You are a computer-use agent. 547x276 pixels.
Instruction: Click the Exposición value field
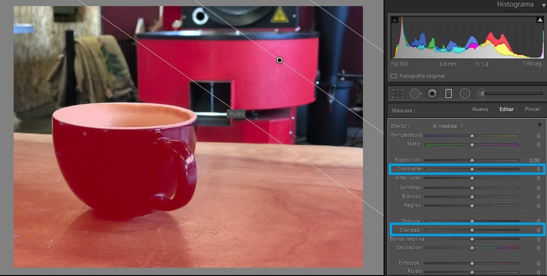(x=534, y=160)
